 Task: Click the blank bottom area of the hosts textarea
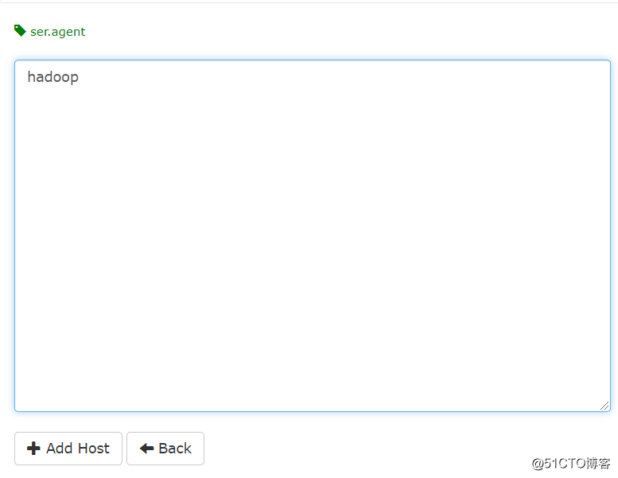click(313, 375)
